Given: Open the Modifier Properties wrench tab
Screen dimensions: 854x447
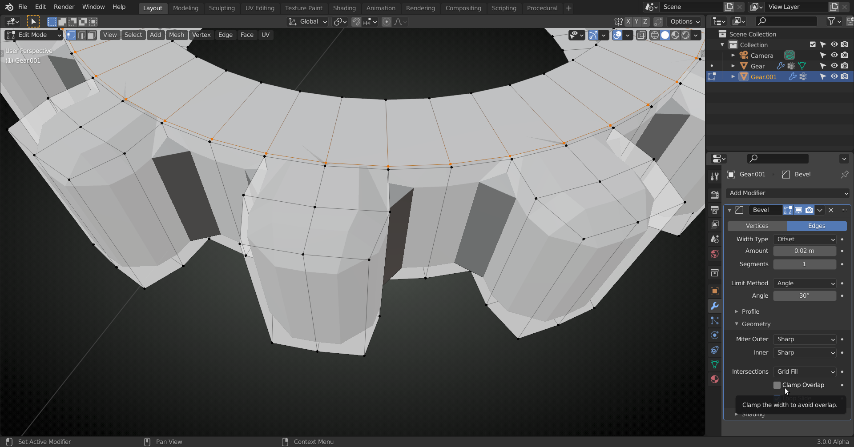Looking at the screenshot, I should pos(714,306).
